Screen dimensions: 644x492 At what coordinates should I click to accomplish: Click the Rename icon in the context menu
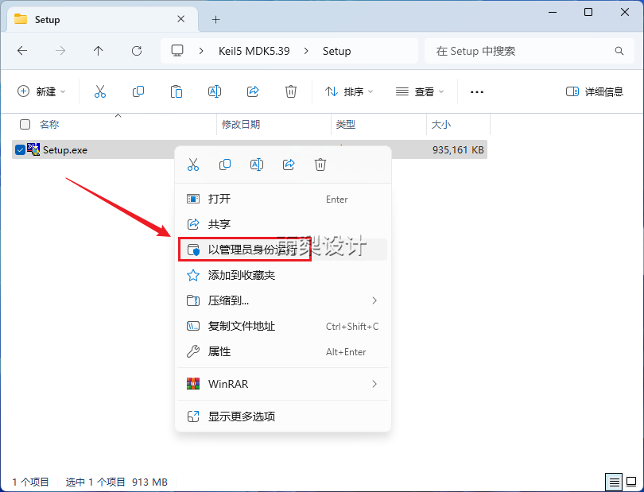256,164
